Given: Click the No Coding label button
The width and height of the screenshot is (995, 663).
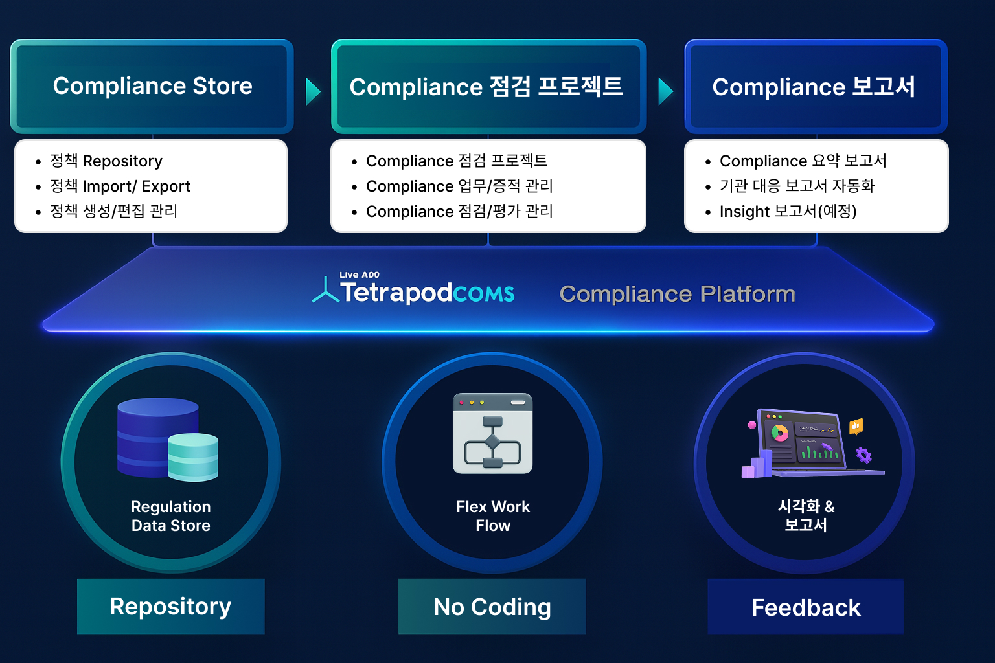Looking at the screenshot, I should point(492,607).
